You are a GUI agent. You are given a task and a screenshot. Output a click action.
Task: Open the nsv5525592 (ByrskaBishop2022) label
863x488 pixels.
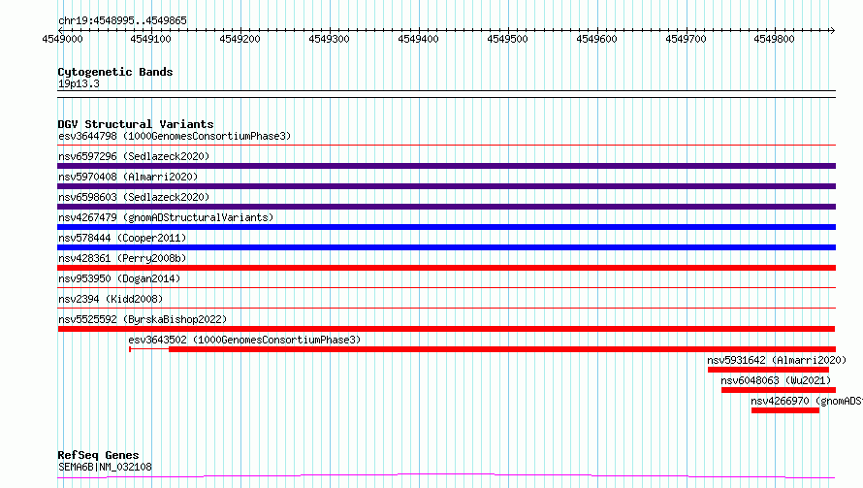[143, 319]
